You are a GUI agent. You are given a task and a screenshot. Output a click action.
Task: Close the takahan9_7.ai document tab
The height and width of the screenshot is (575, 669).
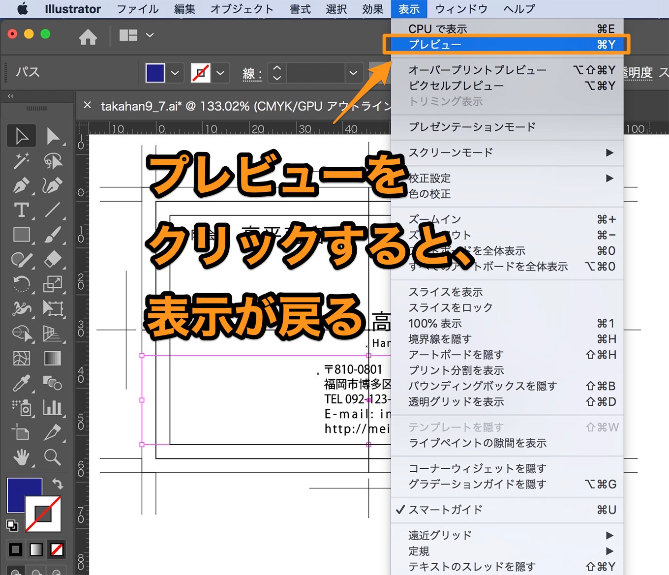(88, 105)
